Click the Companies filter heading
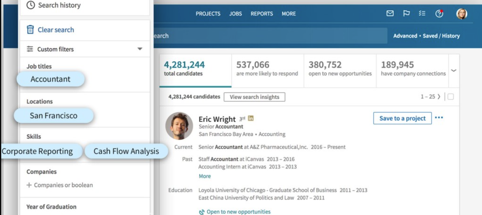The width and height of the screenshot is (482, 215). pos(42,172)
